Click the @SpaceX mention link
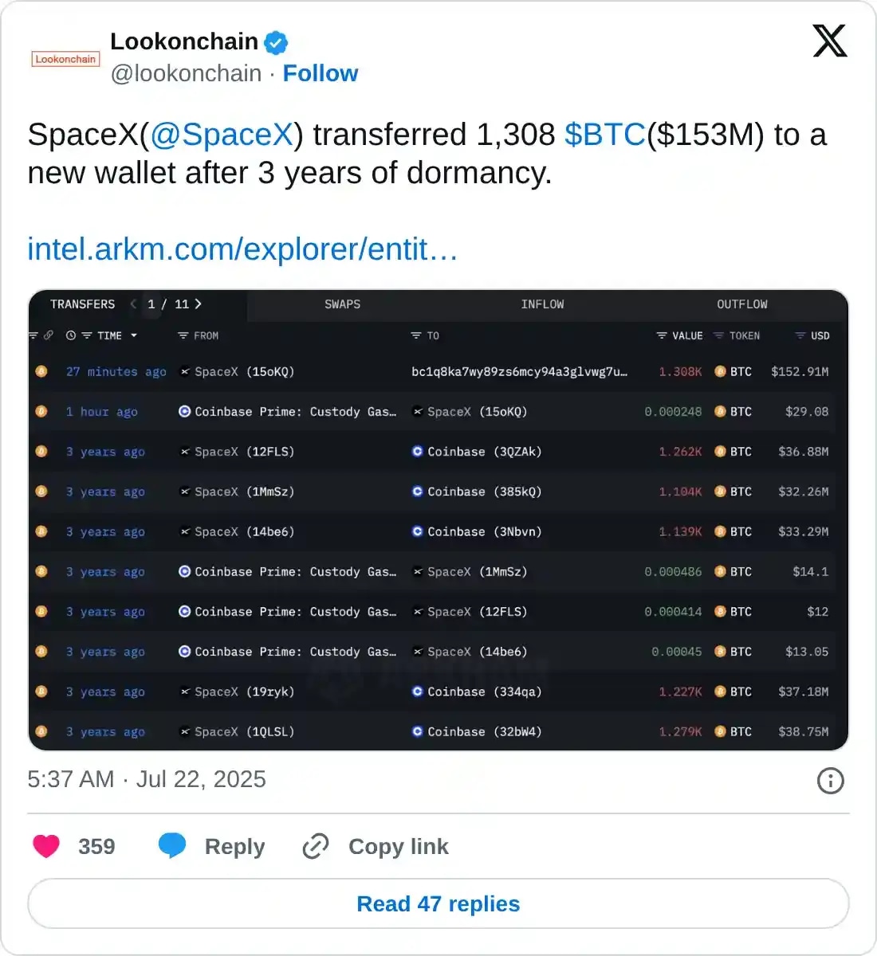The width and height of the screenshot is (877, 956). [x=222, y=135]
